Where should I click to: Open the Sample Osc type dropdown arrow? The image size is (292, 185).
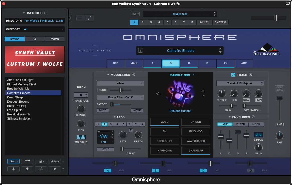click(193, 75)
